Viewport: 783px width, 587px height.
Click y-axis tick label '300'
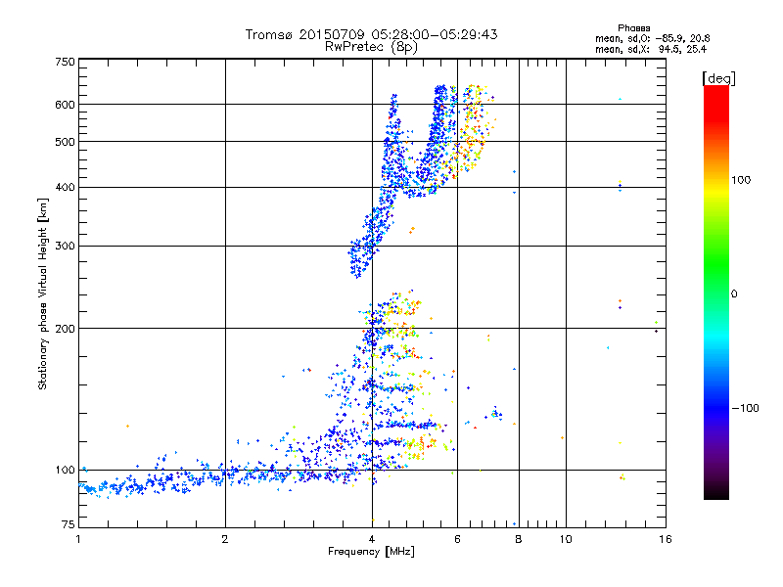pyautogui.click(x=66, y=247)
